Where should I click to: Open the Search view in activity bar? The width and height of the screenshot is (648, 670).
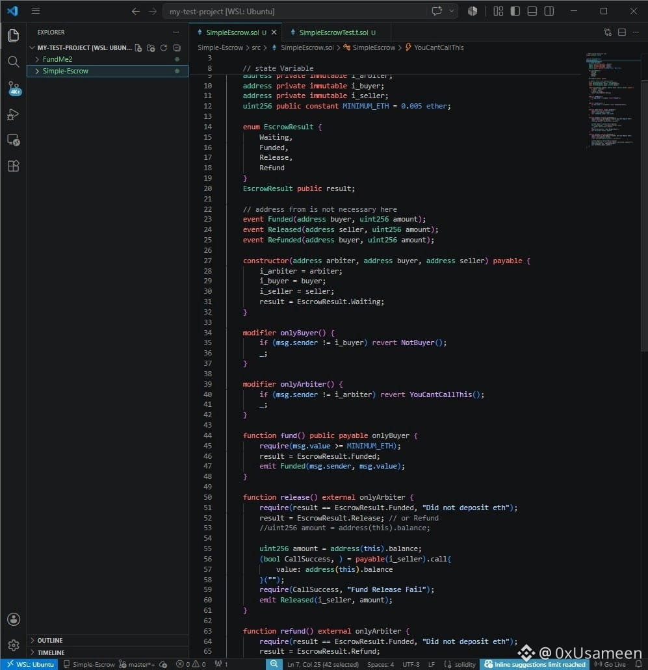[13, 62]
